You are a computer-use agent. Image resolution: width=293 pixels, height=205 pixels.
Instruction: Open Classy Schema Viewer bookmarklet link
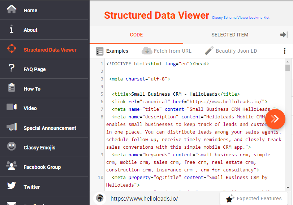coord(241,17)
